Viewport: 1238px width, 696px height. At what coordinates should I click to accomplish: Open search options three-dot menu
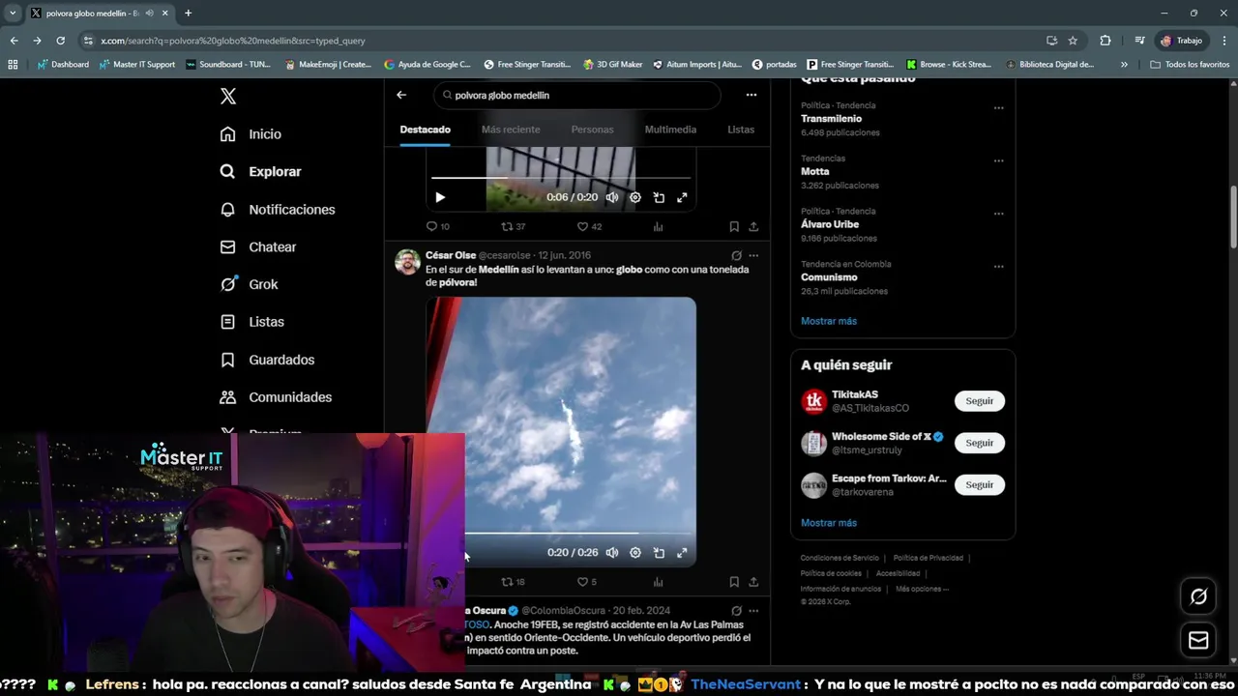click(752, 95)
